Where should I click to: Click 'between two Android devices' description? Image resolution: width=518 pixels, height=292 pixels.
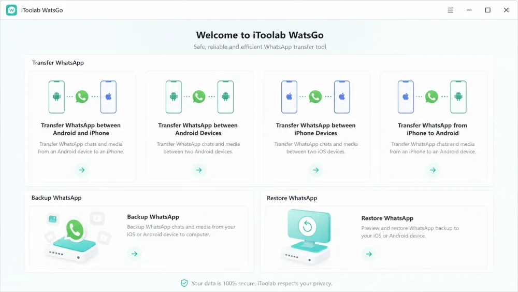click(x=198, y=148)
